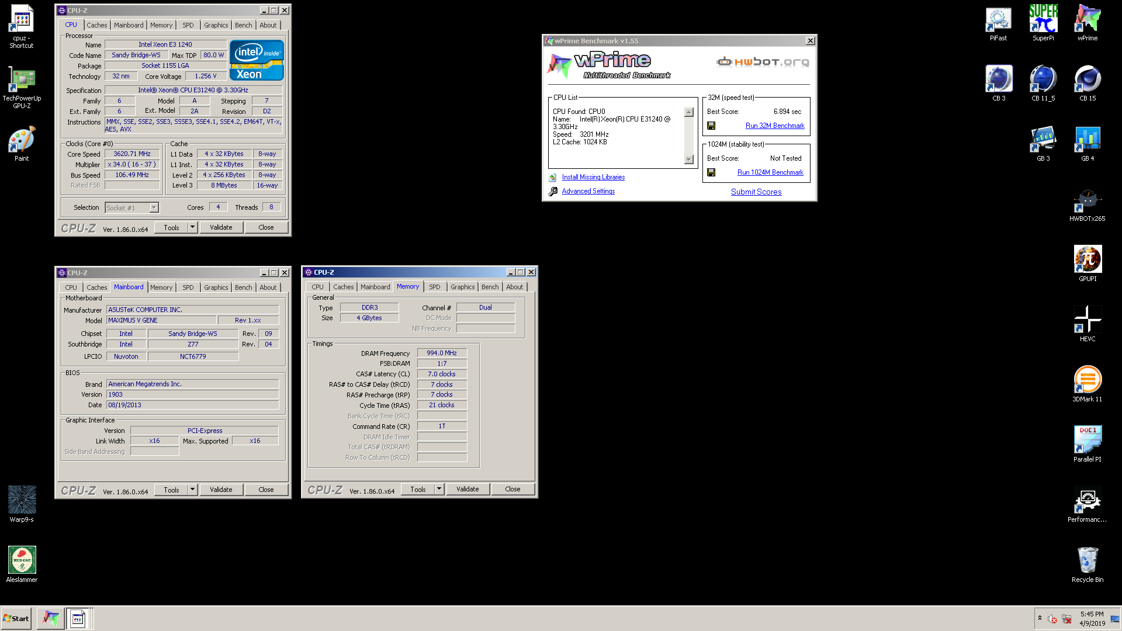Viewport: 1122px width, 631px height.
Task: Click the network icon in system tray
Action: 1066,619
